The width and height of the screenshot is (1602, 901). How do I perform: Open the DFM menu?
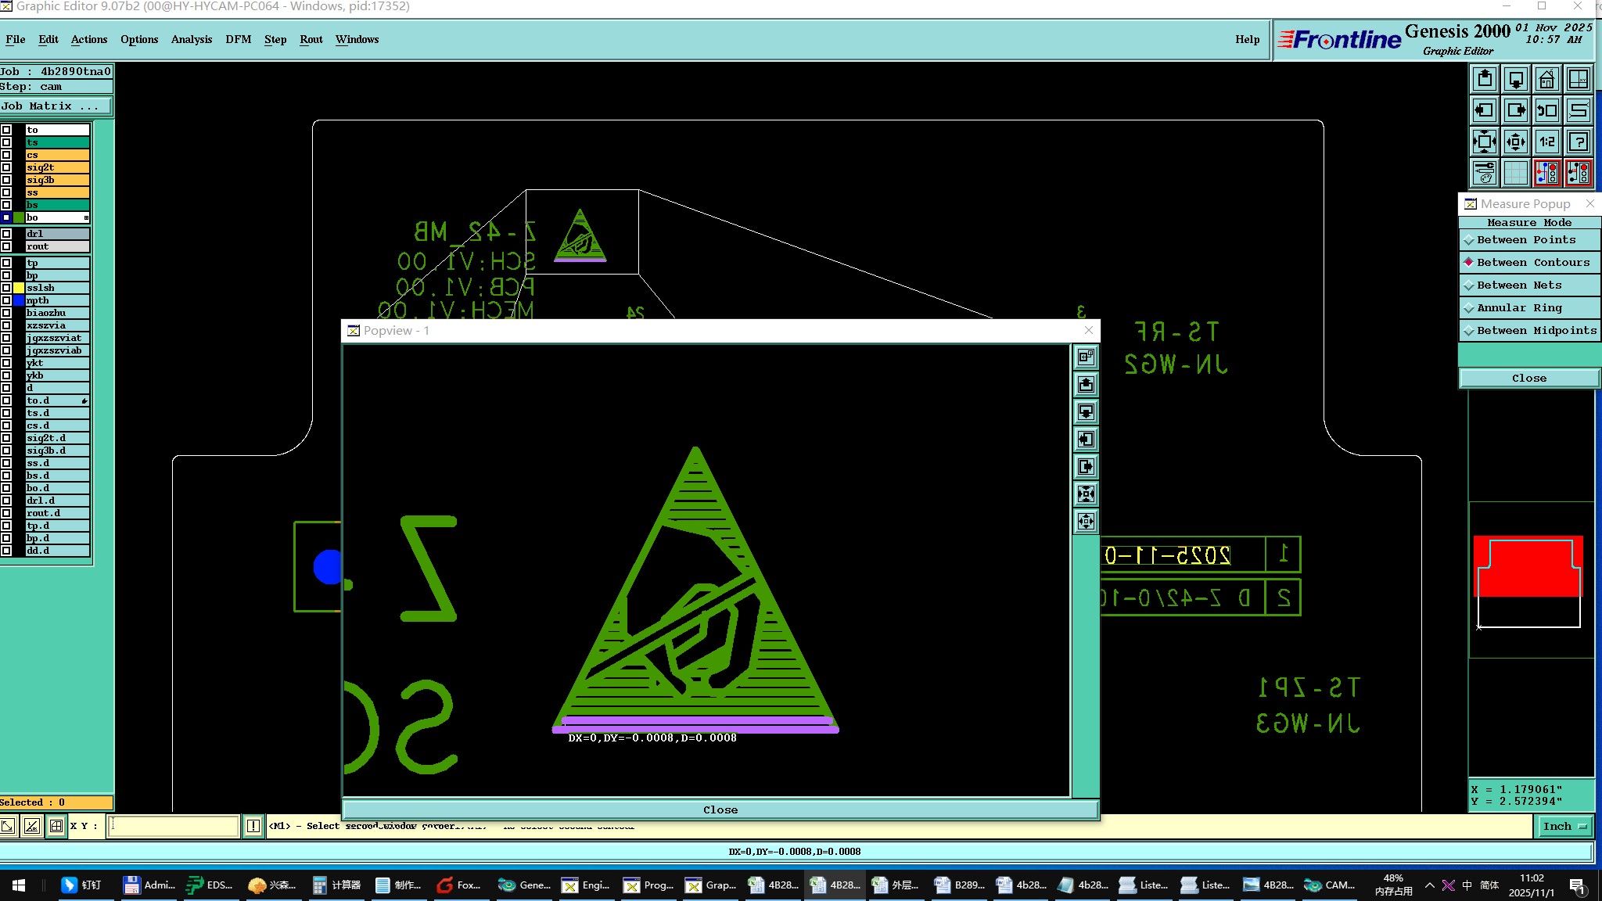point(238,39)
